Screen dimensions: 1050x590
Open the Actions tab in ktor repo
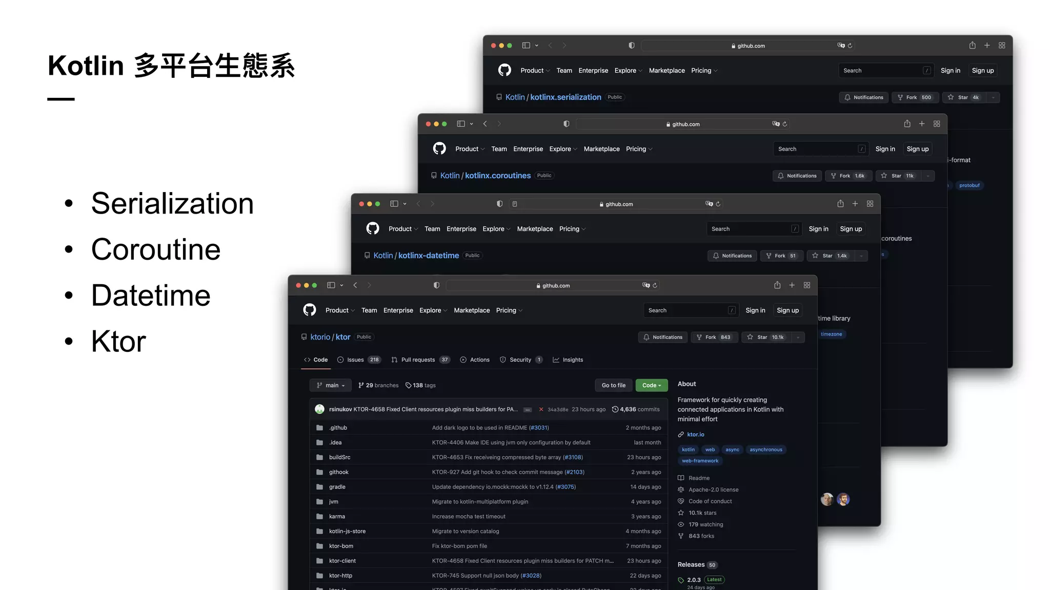pos(475,360)
